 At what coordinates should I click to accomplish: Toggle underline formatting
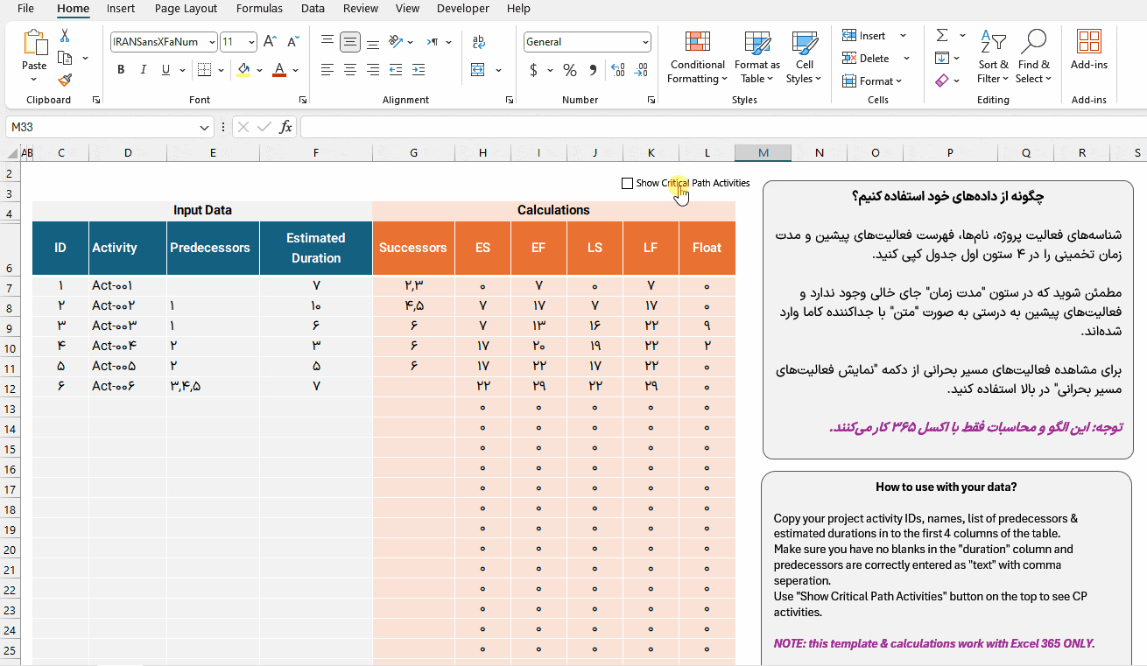pyautogui.click(x=165, y=70)
